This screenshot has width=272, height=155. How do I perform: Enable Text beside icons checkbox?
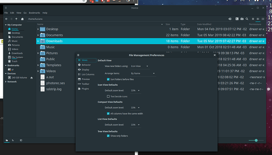(x=108, y=97)
